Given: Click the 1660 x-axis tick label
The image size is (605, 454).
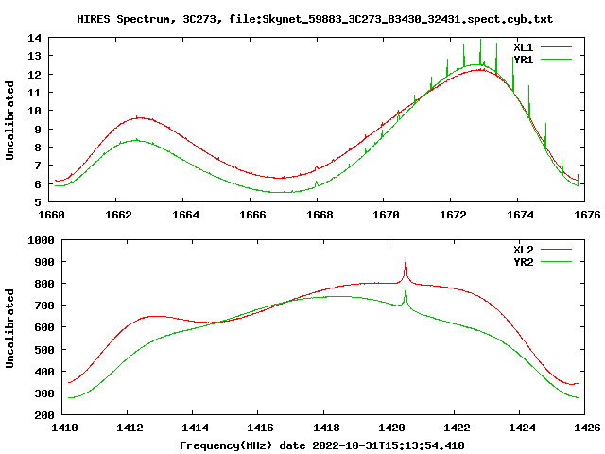Looking at the screenshot, I should pyautogui.click(x=51, y=215).
